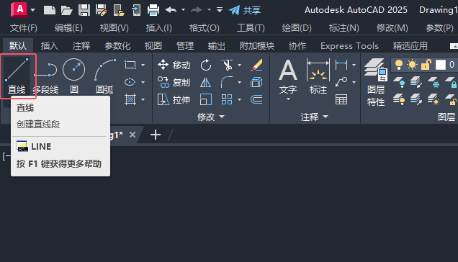The width and height of the screenshot is (458, 262).
Task: Click the Save icon in quick access
Action: pyautogui.click(x=84, y=10)
